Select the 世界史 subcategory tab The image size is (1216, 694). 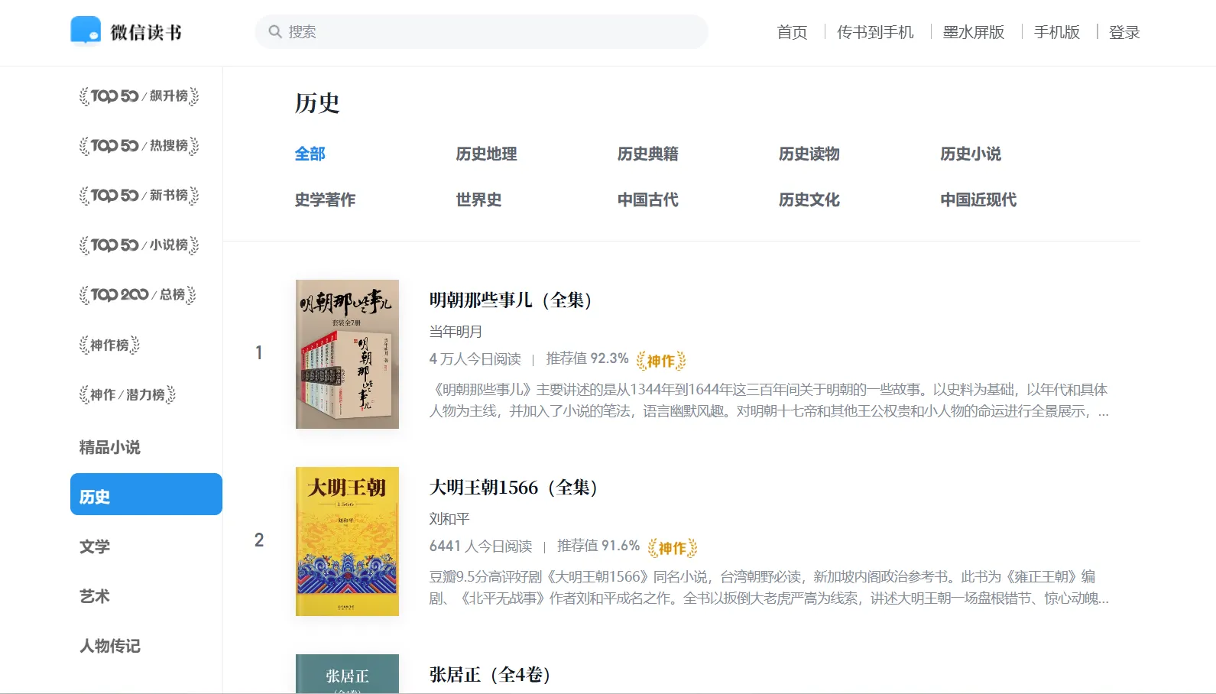[x=479, y=199]
